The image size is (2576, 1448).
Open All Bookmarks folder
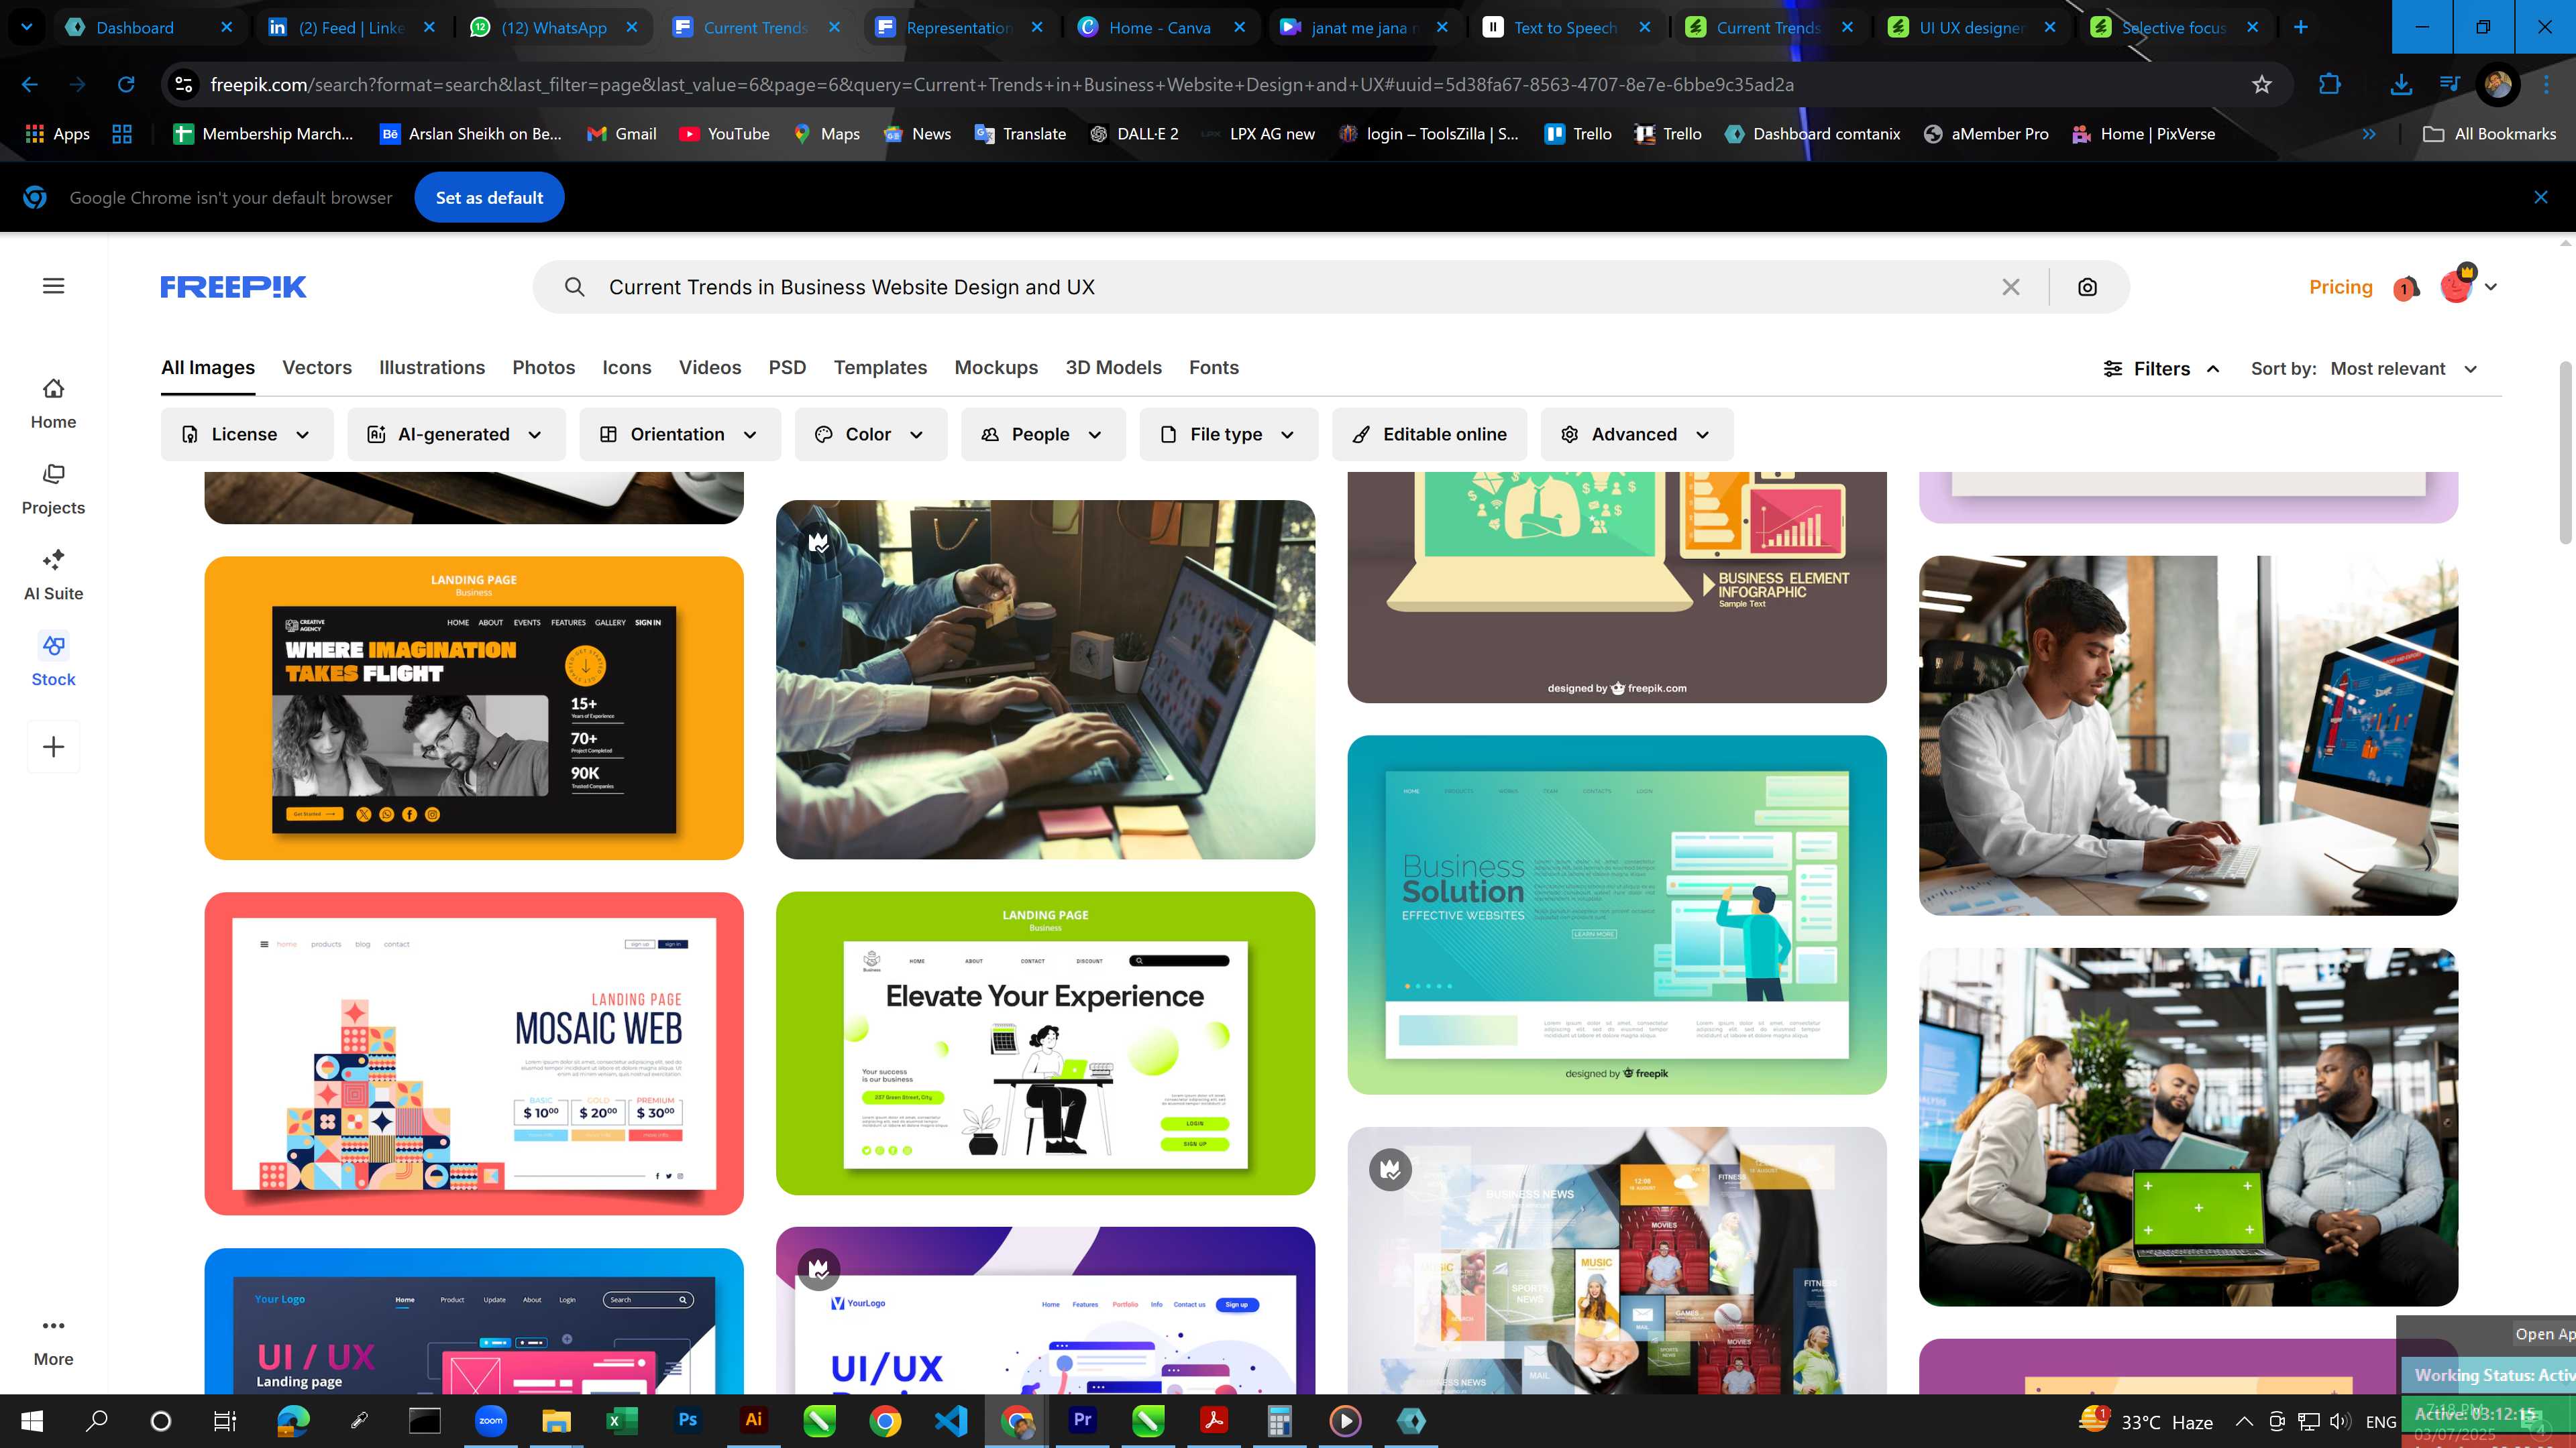[2490, 134]
